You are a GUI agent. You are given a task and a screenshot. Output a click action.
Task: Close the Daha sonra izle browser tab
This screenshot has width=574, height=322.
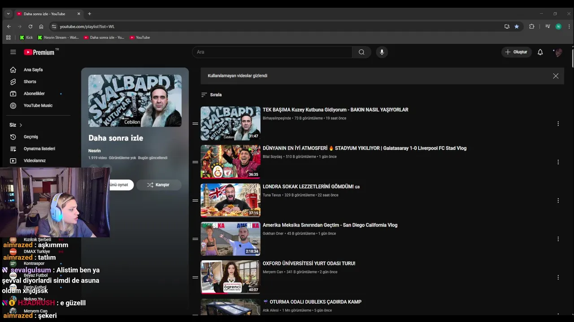tap(78, 14)
